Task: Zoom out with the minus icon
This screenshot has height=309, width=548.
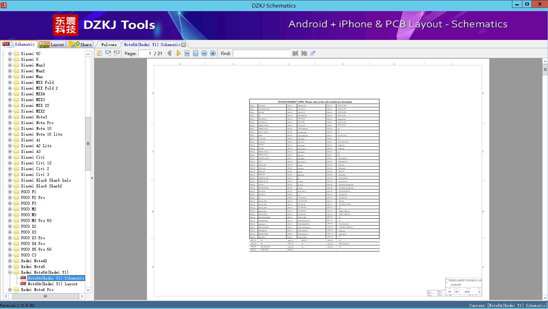Action: [x=204, y=53]
